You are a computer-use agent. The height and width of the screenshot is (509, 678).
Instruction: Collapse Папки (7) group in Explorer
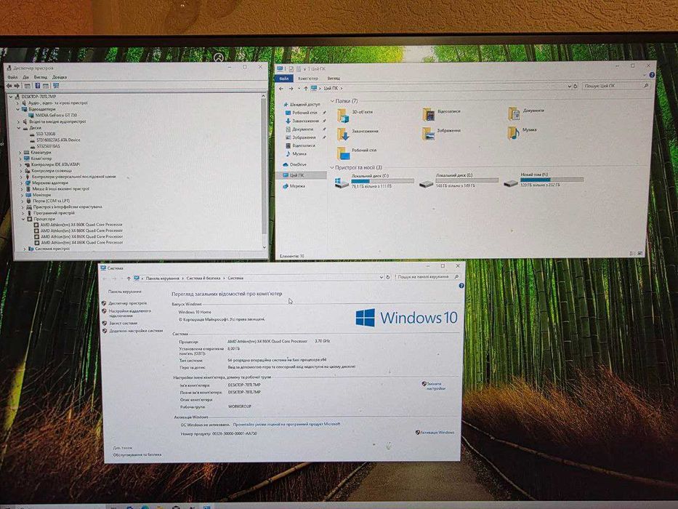click(x=332, y=101)
